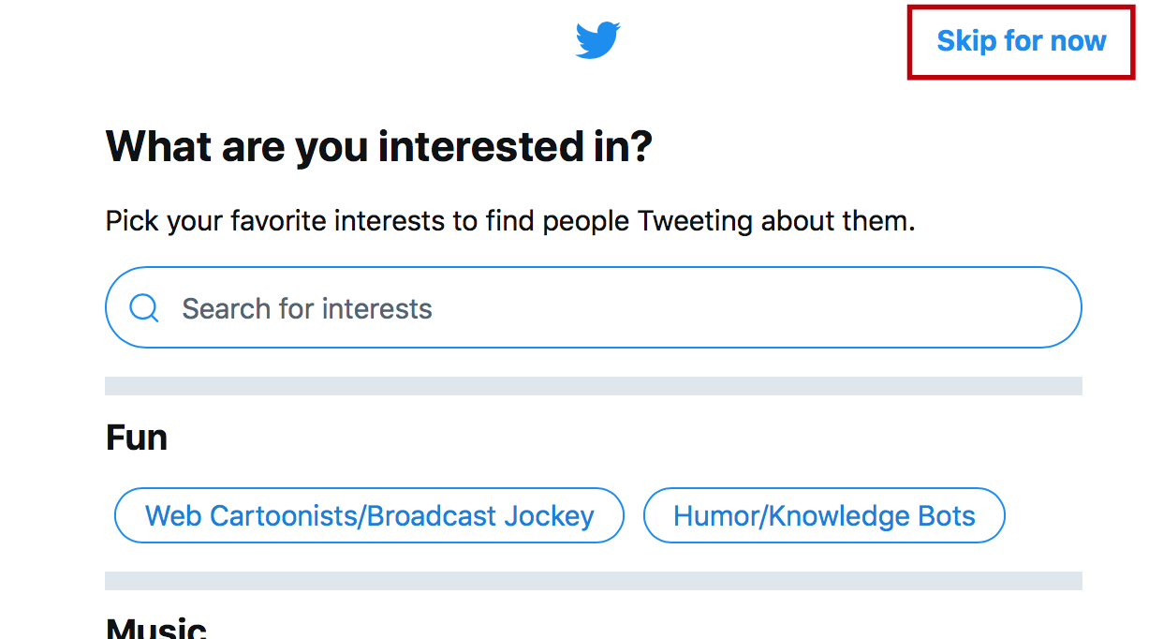Click the word "Tweeting" in the description
Screen dimensions: 1163x639
pyautogui.click(x=695, y=221)
